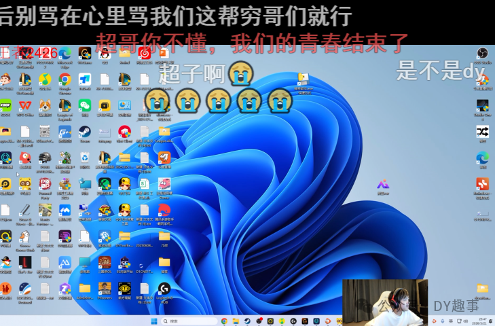Launch Goose Goose Duck shortcut
Image resolution: width=495 pixels, height=326 pixels.
pyautogui.click(x=25, y=240)
